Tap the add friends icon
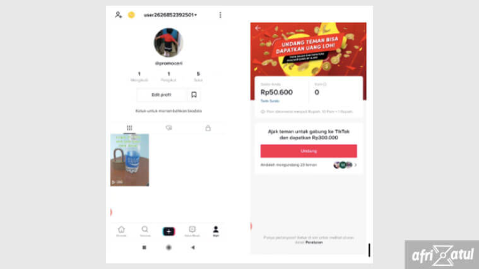Image resolution: width=479 pixels, height=269 pixels. [118, 15]
